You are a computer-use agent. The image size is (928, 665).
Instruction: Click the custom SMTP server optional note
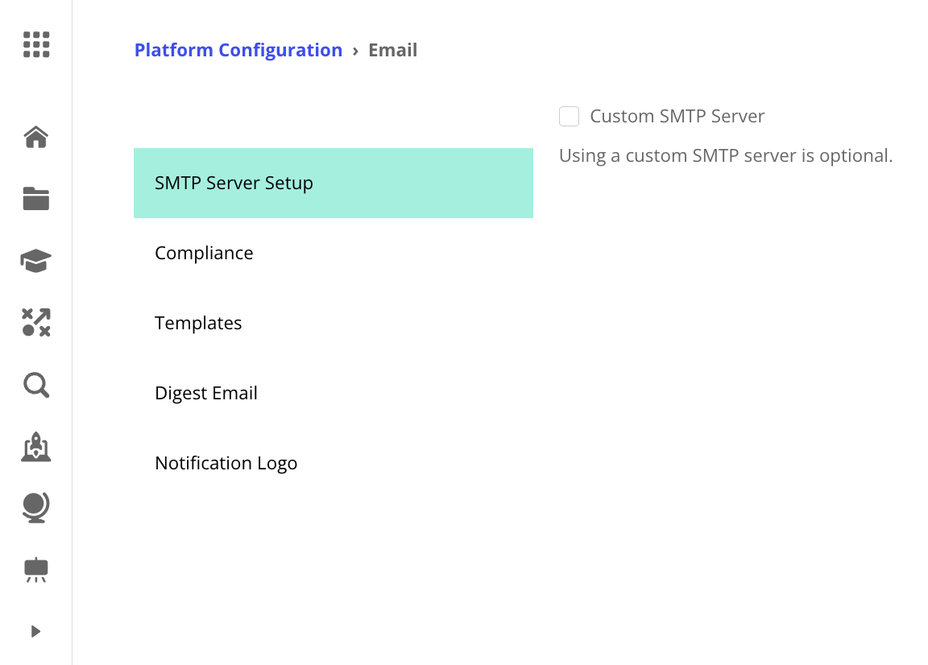click(726, 155)
